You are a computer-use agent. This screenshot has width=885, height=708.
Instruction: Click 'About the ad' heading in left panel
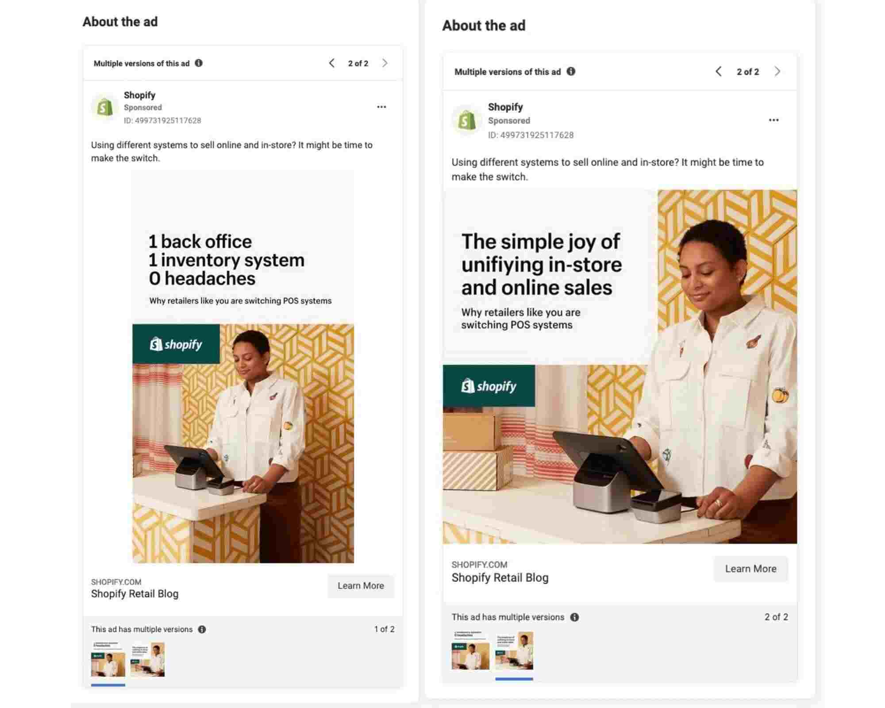pyautogui.click(x=120, y=22)
